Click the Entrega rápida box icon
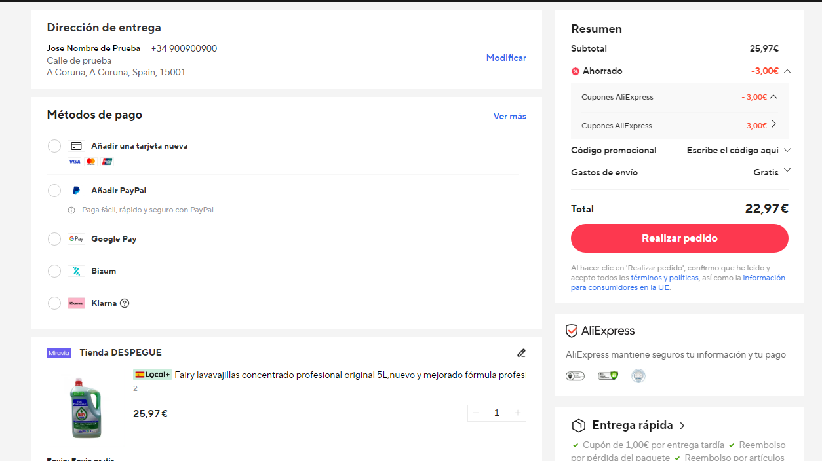The height and width of the screenshot is (461, 822). tap(578, 426)
